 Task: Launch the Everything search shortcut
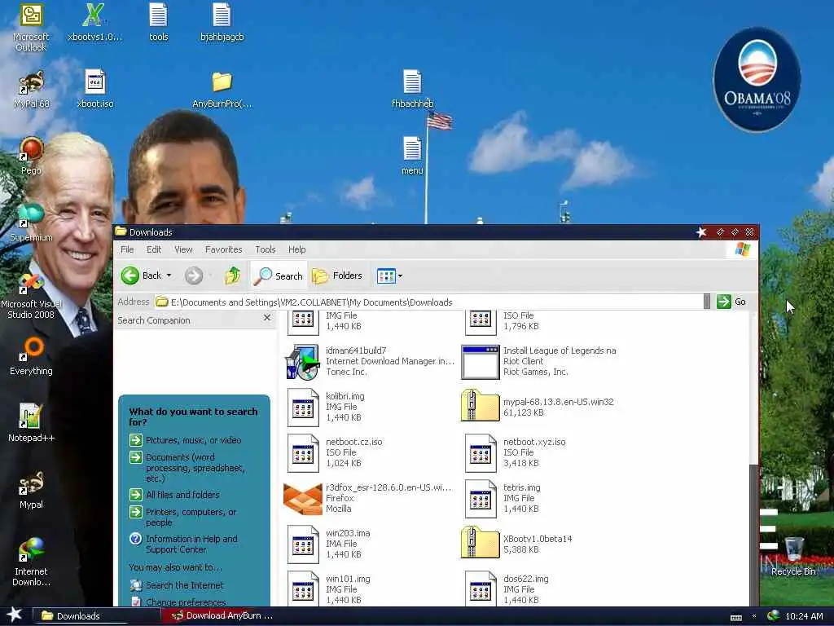[x=31, y=357]
